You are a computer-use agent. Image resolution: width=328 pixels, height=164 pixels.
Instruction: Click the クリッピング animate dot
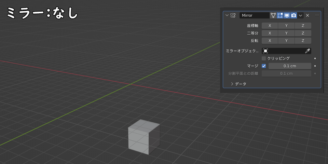315,58
